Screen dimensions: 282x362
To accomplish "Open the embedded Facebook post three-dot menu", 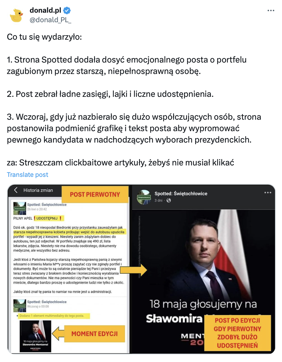I will point(268,192).
